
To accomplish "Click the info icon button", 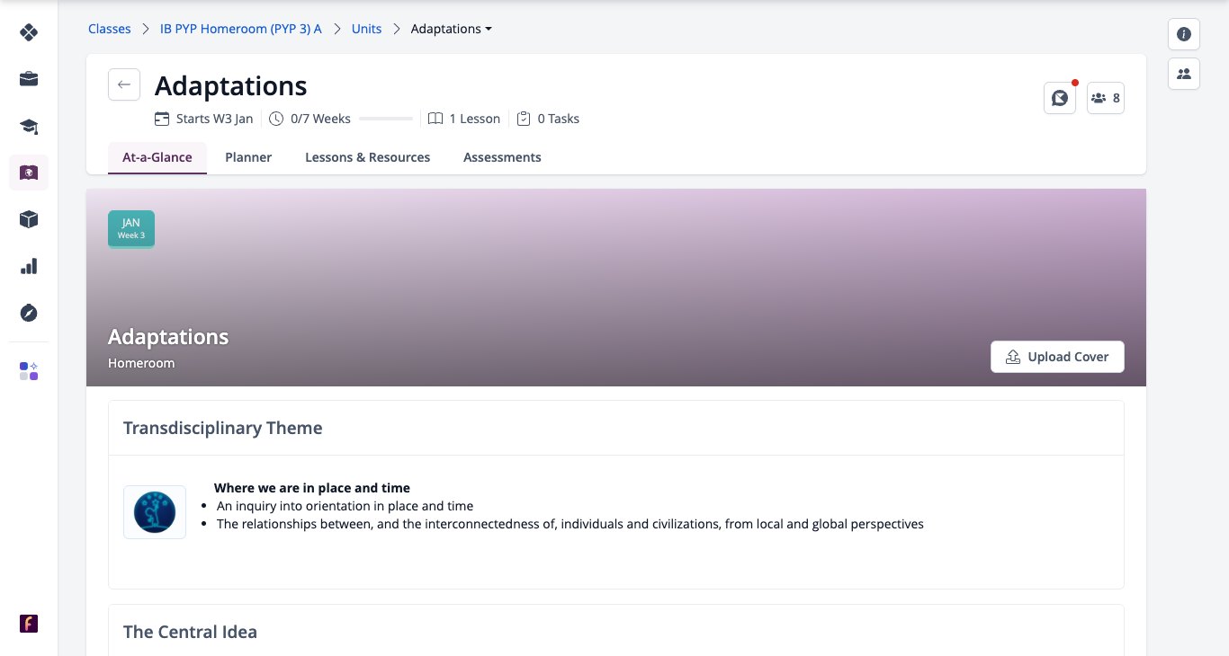I will [1184, 34].
